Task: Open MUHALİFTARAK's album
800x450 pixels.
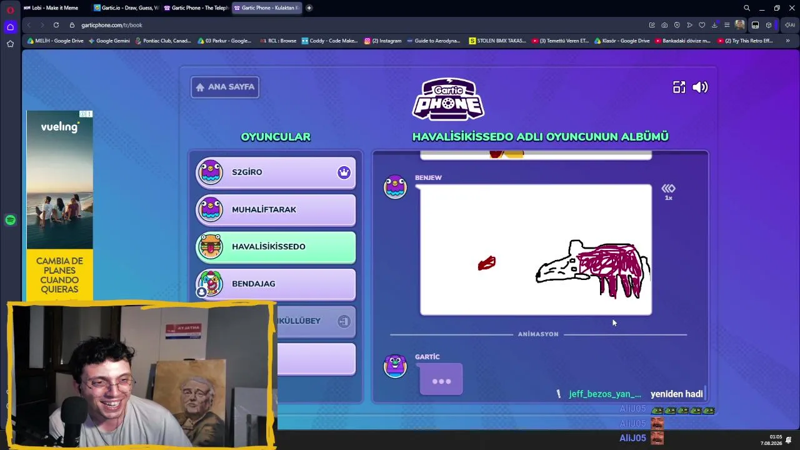Action: [x=276, y=209]
